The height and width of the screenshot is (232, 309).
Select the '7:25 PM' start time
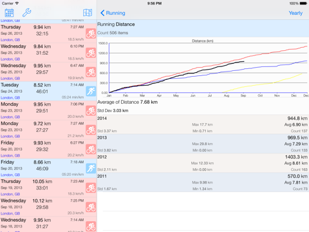[77, 200]
